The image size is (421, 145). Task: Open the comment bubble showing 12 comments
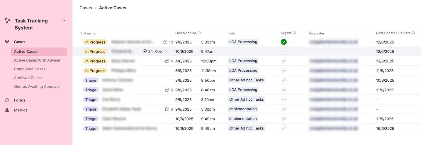coord(165,42)
